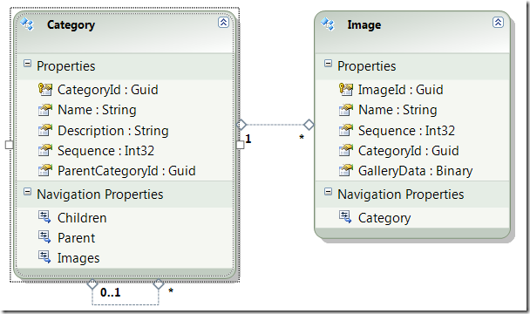Collapse the Properties section in Category entity
This screenshot has height=314, width=530.
(27, 64)
